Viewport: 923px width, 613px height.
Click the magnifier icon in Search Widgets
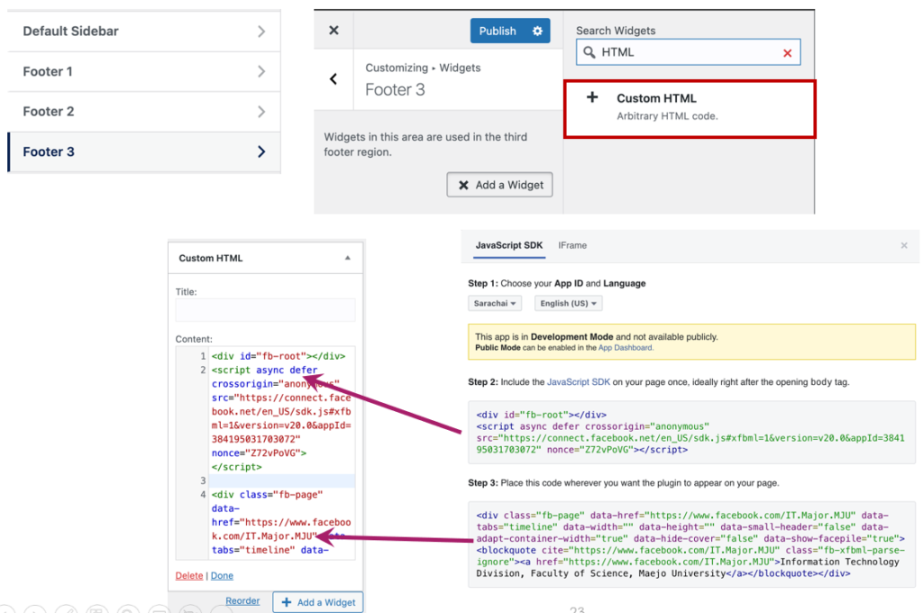[x=589, y=52]
